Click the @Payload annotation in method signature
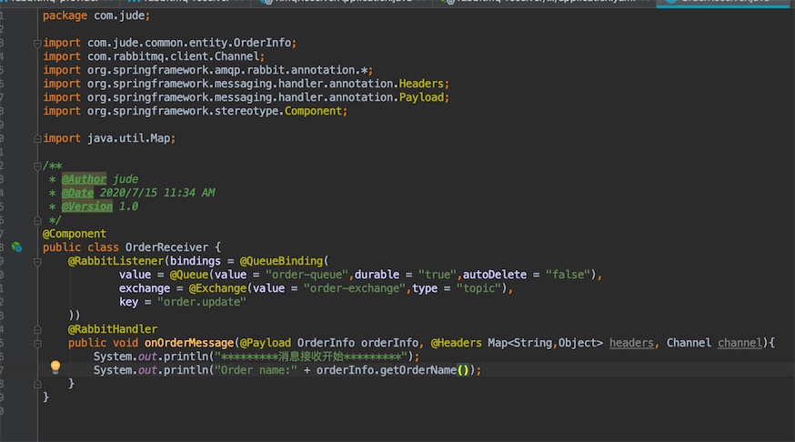This screenshot has width=795, height=442. [266, 343]
